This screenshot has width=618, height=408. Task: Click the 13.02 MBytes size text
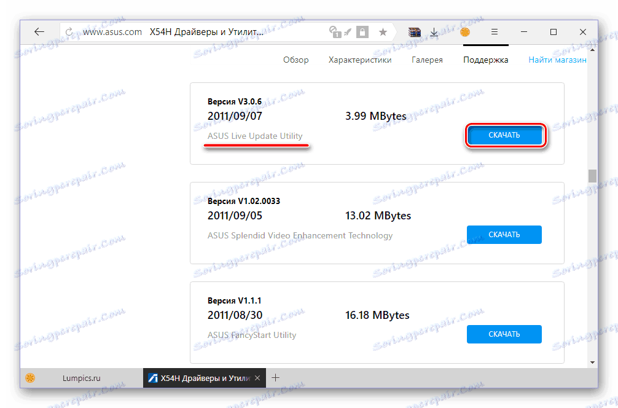point(378,216)
